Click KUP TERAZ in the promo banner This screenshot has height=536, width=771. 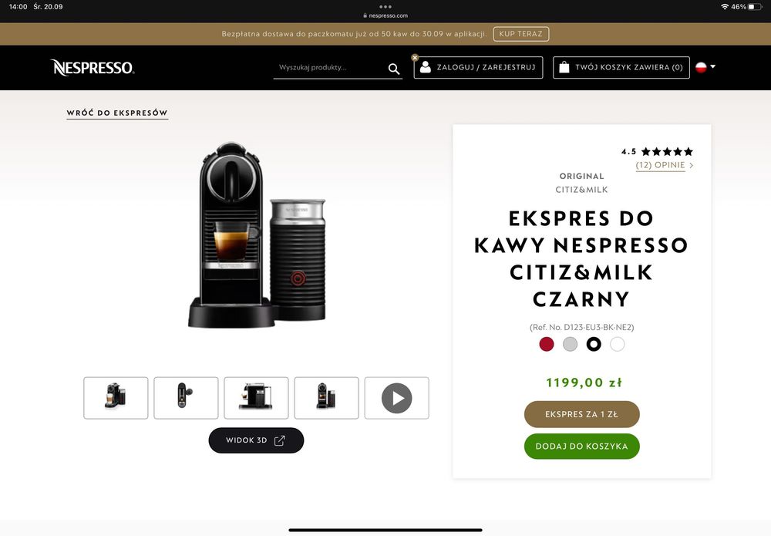[x=520, y=34]
